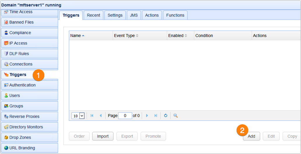Open Directory Monitors label in sidebar

click(26, 127)
